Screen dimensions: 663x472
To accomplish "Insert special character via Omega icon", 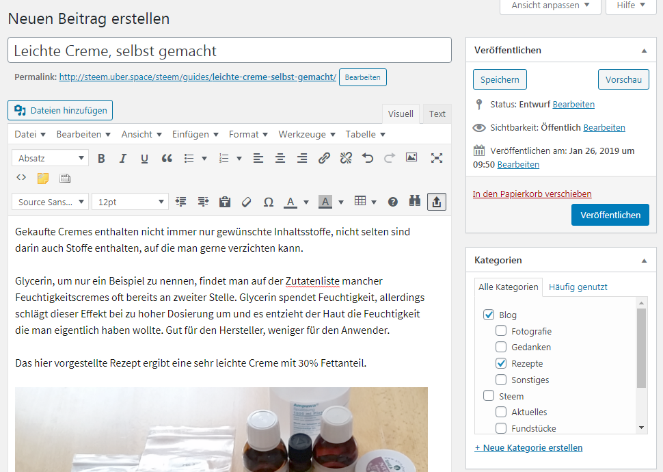I will pos(269,202).
